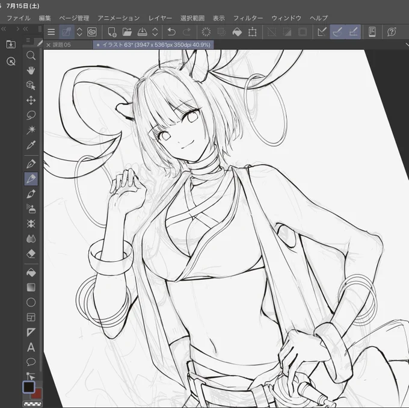The image size is (409, 408).
Task: Select the Auto select magic wand tool
Action: [31, 130]
